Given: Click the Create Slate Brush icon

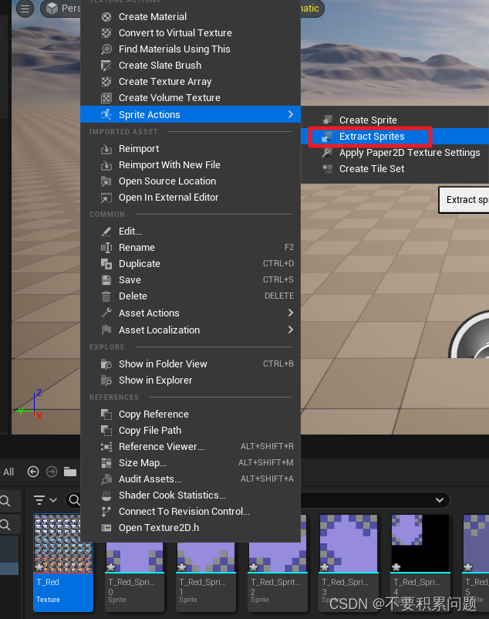Looking at the screenshot, I should coord(106,65).
